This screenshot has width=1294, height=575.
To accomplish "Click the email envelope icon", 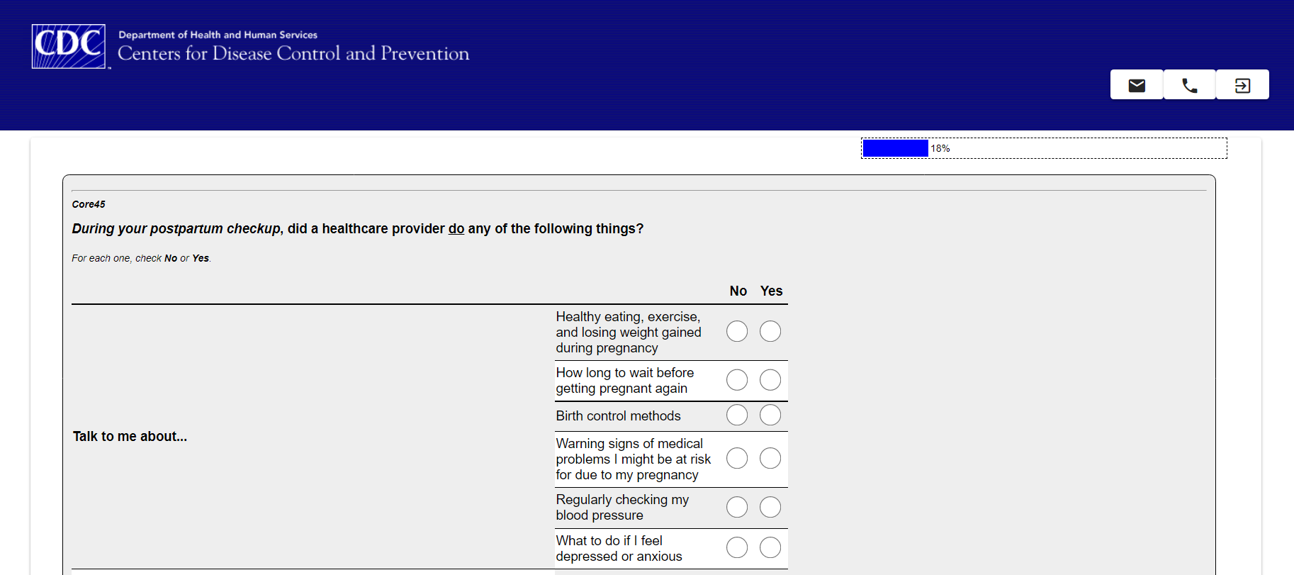I will pos(1137,85).
